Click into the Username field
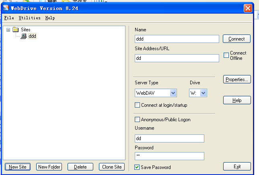259x175 pixels. coord(169,138)
